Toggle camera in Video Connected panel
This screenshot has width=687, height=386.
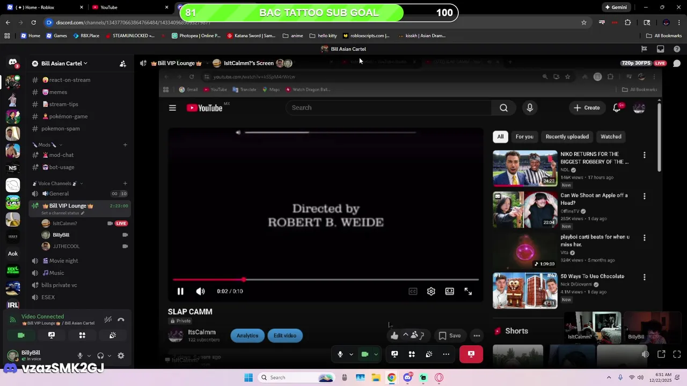[x=21, y=335]
